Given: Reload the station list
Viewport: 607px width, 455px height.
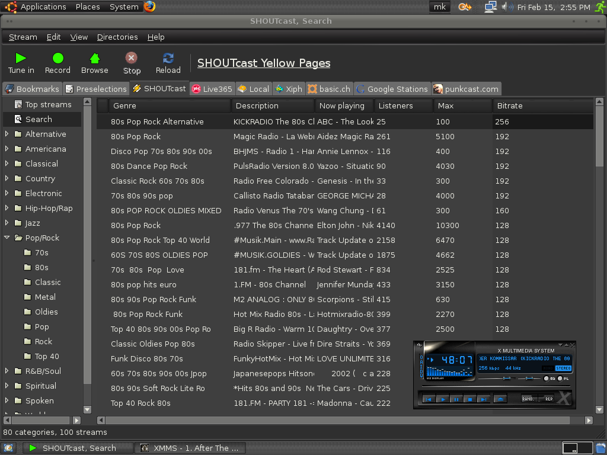Looking at the screenshot, I should click(x=168, y=58).
